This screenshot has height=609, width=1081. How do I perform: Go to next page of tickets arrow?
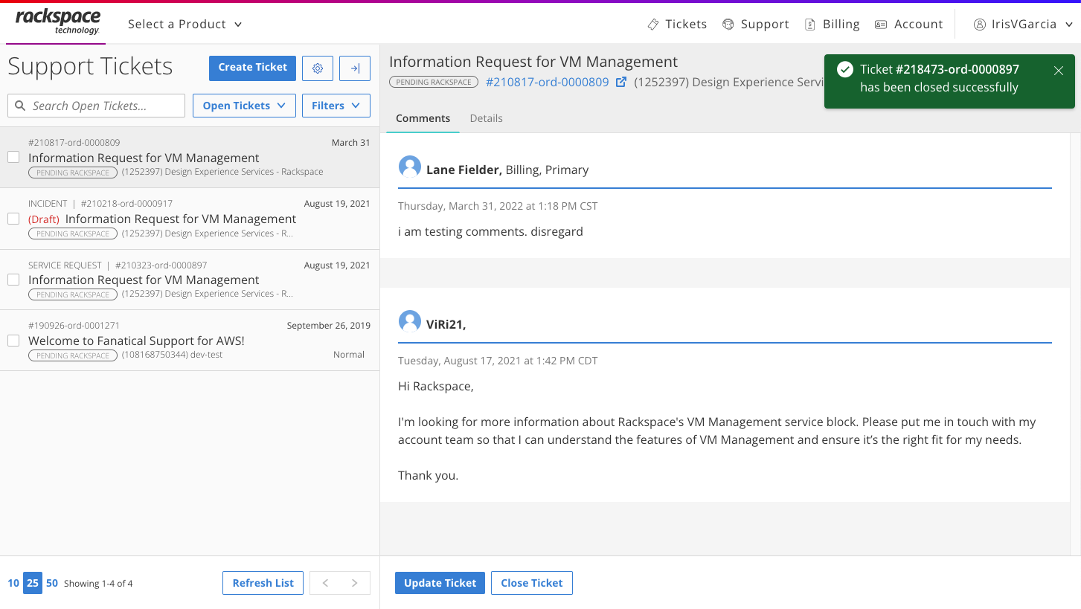(x=355, y=583)
